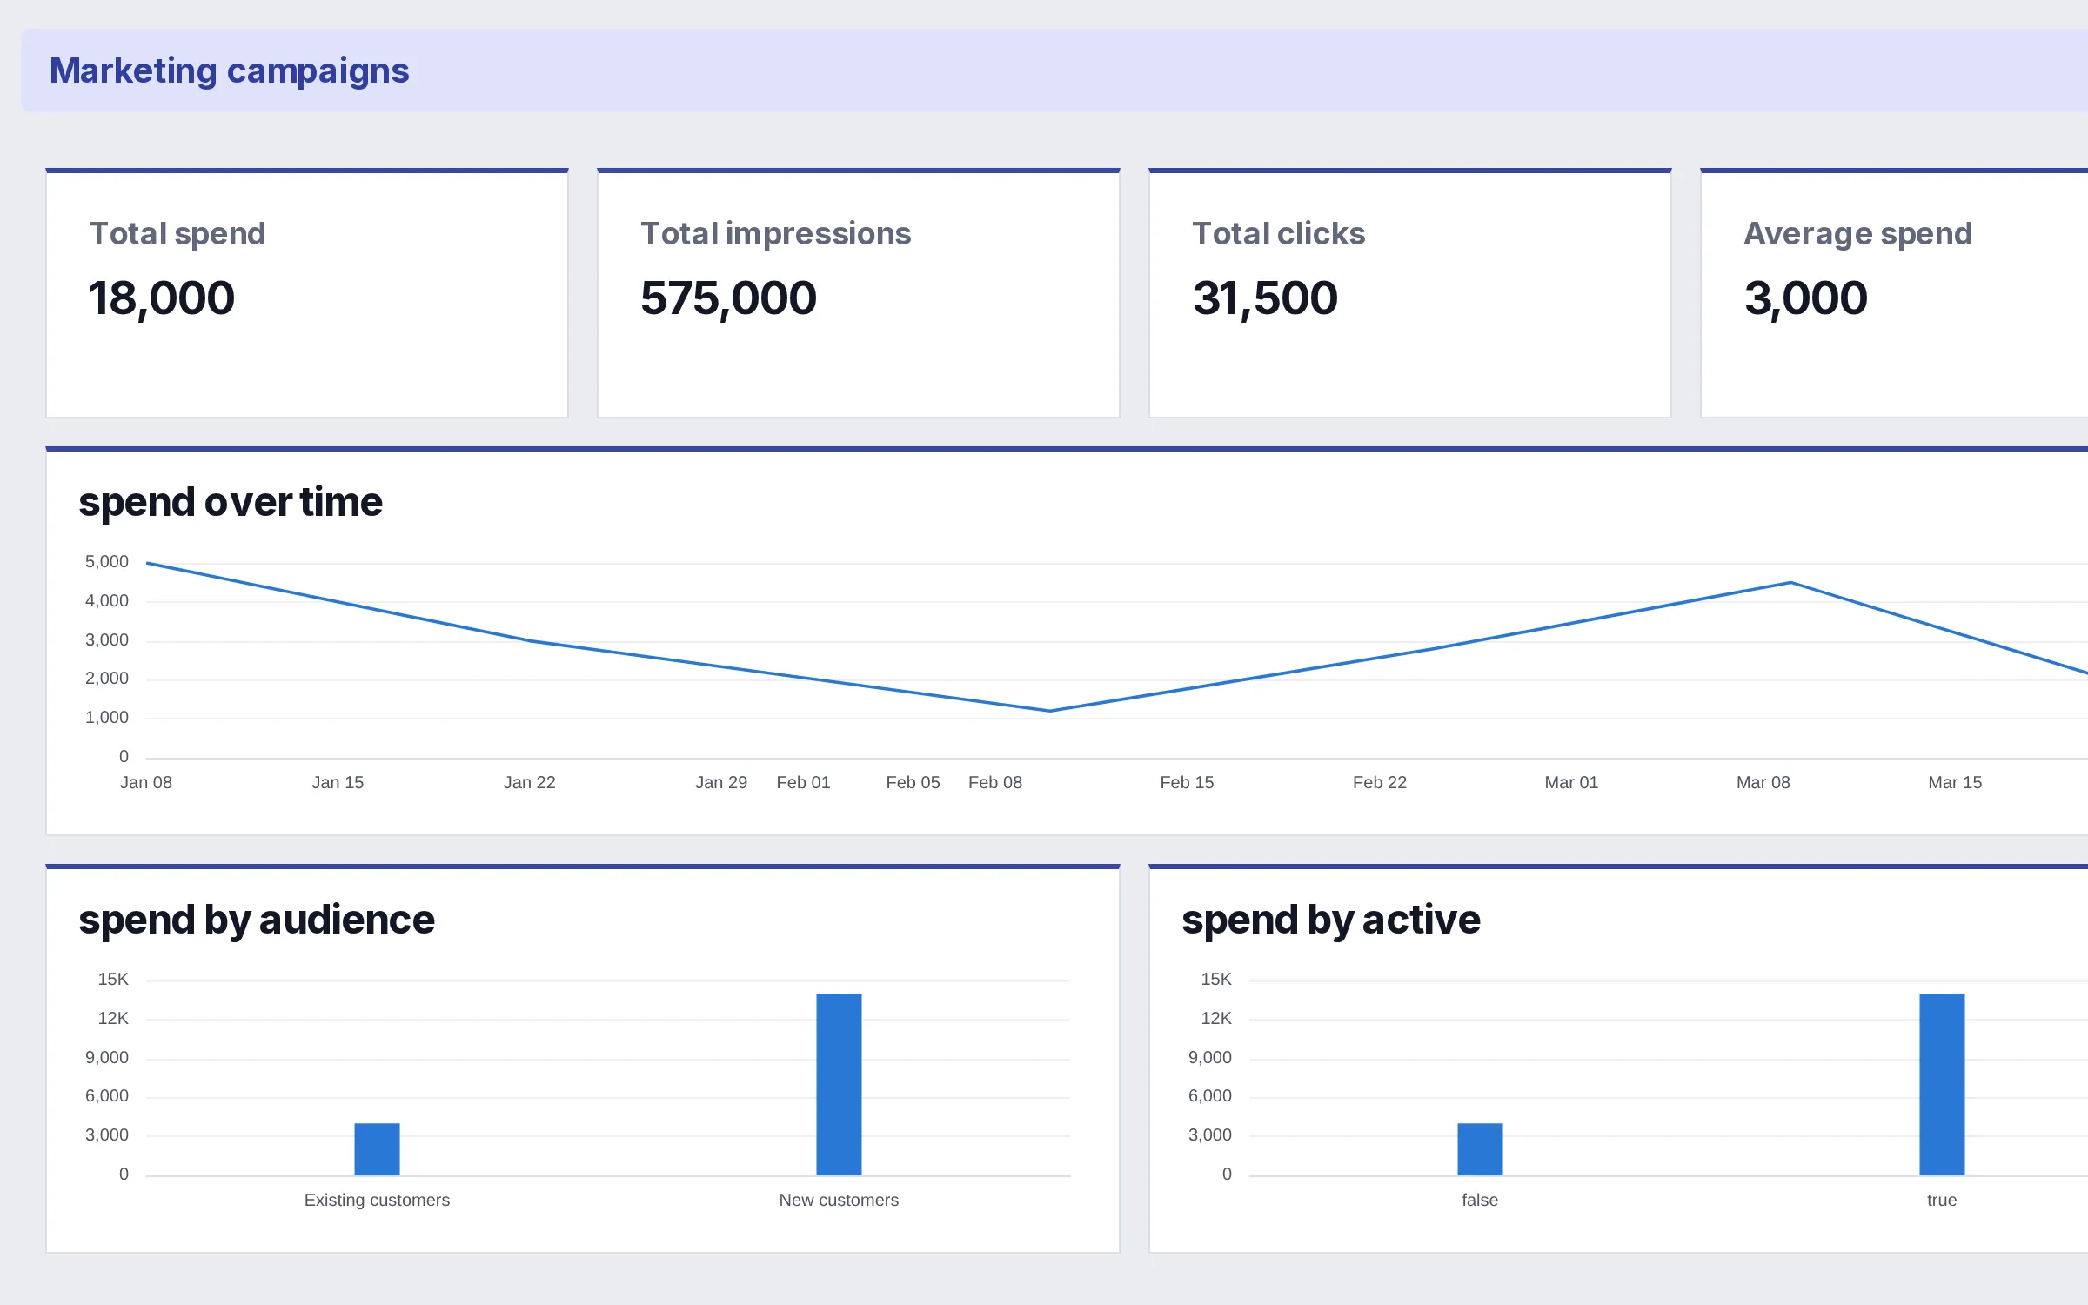Click the 6,000 label in spend by active chart
This screenshot has height=1305, width=2088.
click(x=1210, y=1096)
